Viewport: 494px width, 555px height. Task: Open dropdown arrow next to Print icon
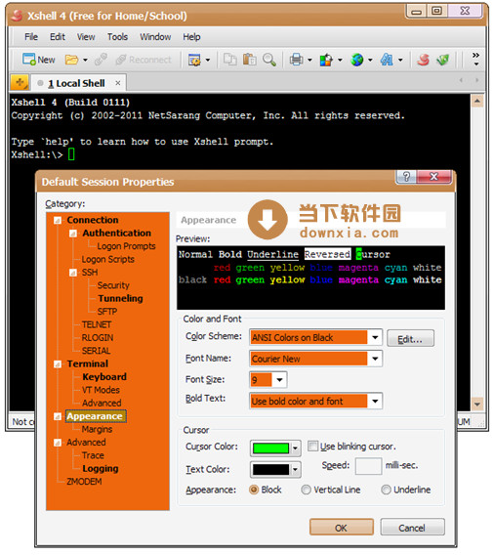coord(309,60)
